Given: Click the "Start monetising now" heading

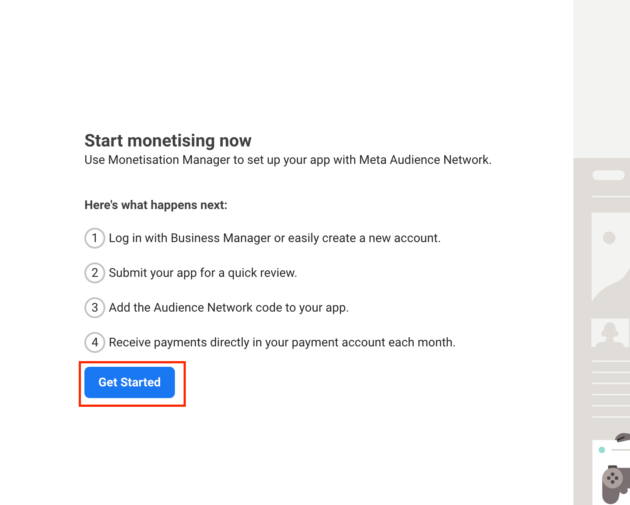Looking at the screenshot, I should (168, 141).
